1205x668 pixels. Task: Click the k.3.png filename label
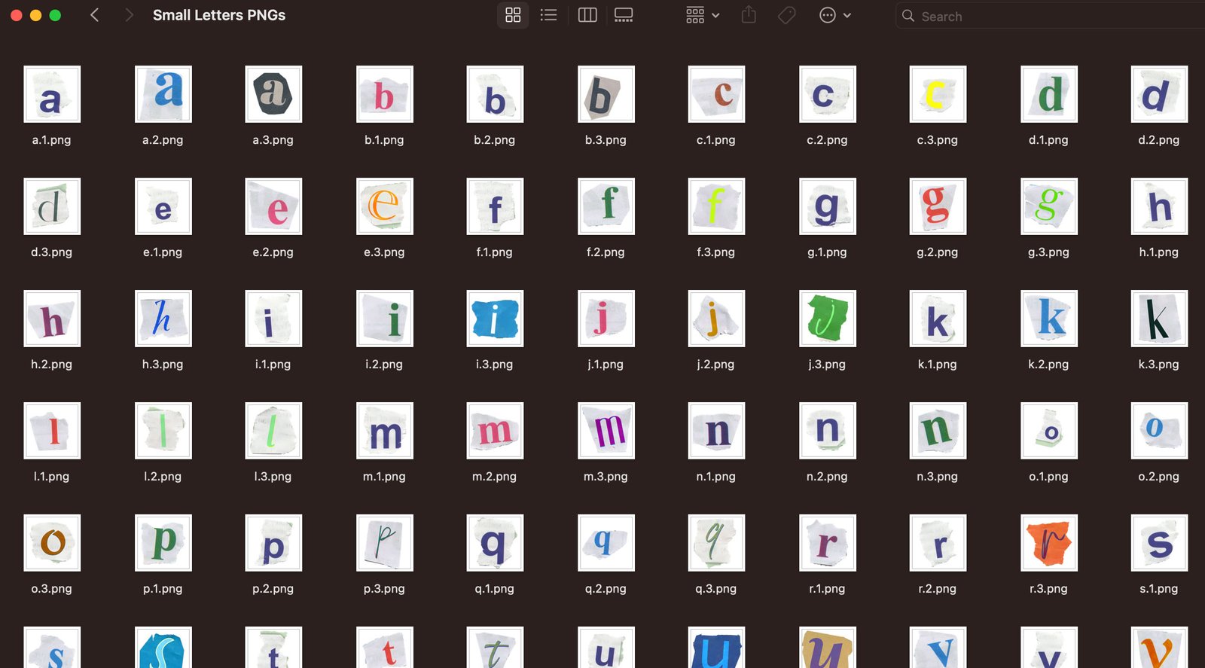[x=1158, y=365]
